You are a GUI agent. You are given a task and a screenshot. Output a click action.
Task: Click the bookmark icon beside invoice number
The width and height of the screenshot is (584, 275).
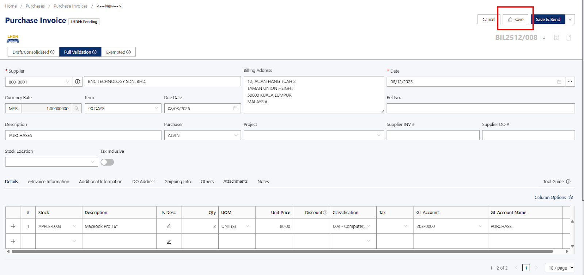click(569, 38)
